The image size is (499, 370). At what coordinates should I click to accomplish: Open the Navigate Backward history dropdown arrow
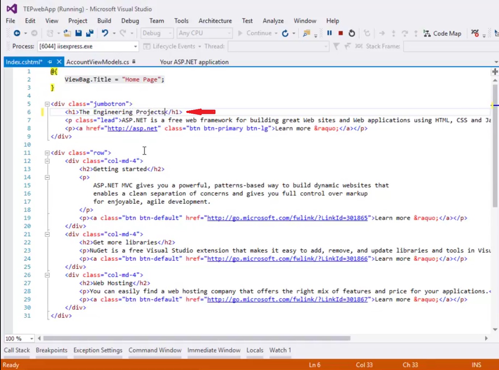[25, 33]
